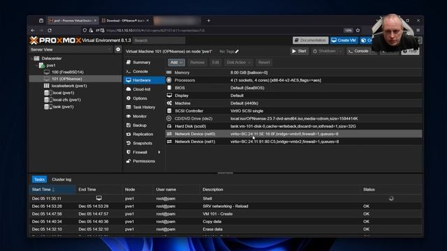Open Server View settings gear
This screenshot has width=447, height=251.
tap(118, 50)
